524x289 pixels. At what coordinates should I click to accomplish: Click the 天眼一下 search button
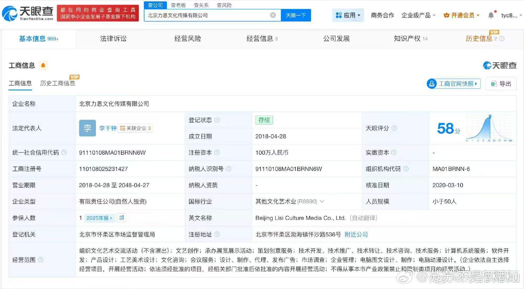coord(296,15)
